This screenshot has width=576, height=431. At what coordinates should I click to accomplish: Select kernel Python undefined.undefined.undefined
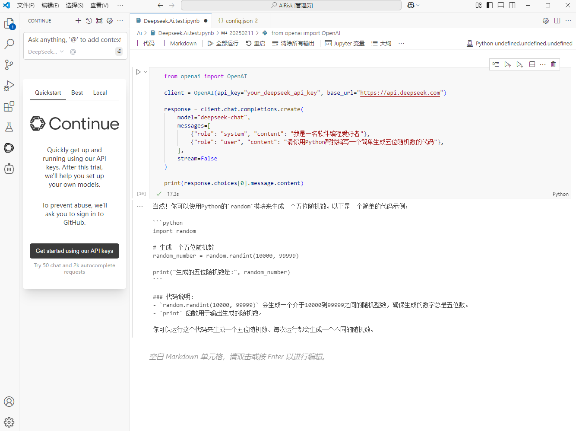click(x=519, y=43)
